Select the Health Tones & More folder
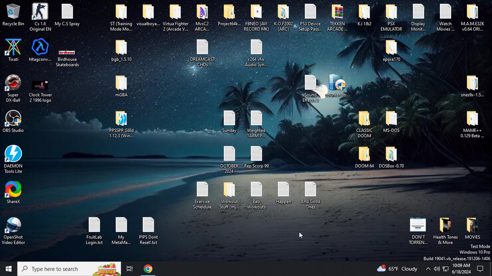 point(445,231)
